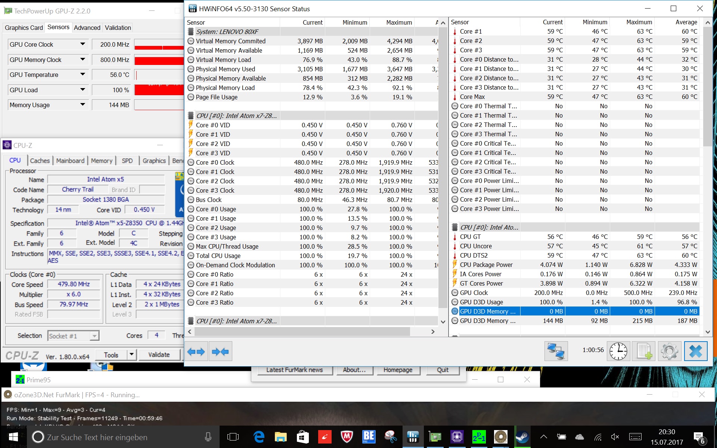Switch to FurMark taskbar icon
The height and width of the screenshot is (448, 717).
pyautogui.click(x=500, y=437)
